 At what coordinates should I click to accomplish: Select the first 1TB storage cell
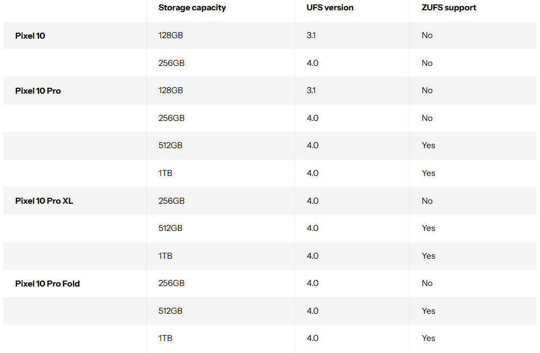click(165, 173)
